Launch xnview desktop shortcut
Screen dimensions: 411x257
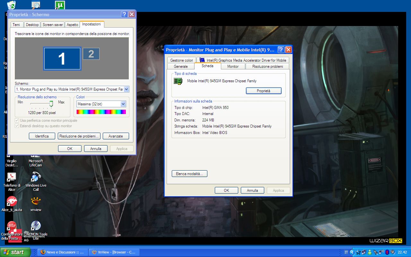pos(36,204)
